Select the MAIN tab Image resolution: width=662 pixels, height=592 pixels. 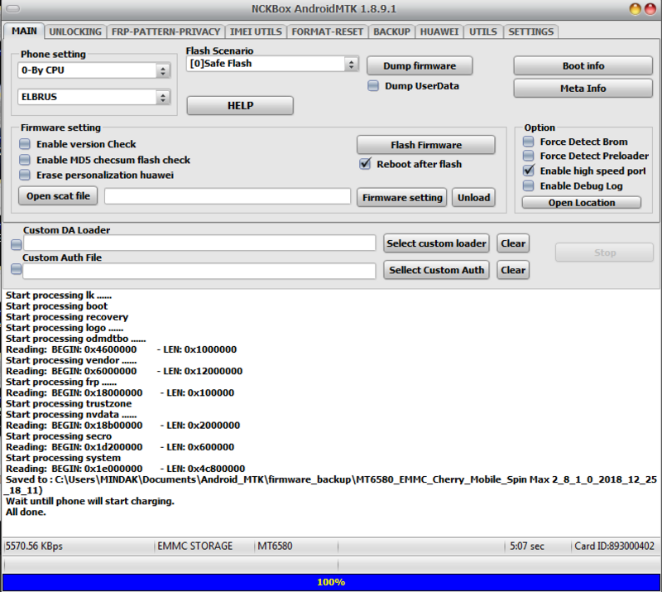coord(24,31)
